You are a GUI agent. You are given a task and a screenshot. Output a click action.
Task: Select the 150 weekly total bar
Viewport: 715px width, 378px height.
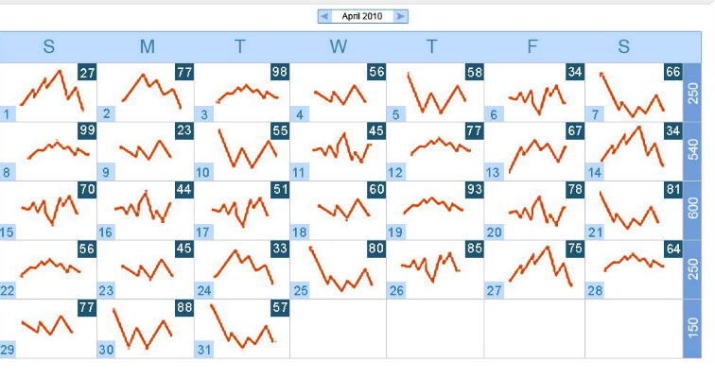[x=693, y=327]
